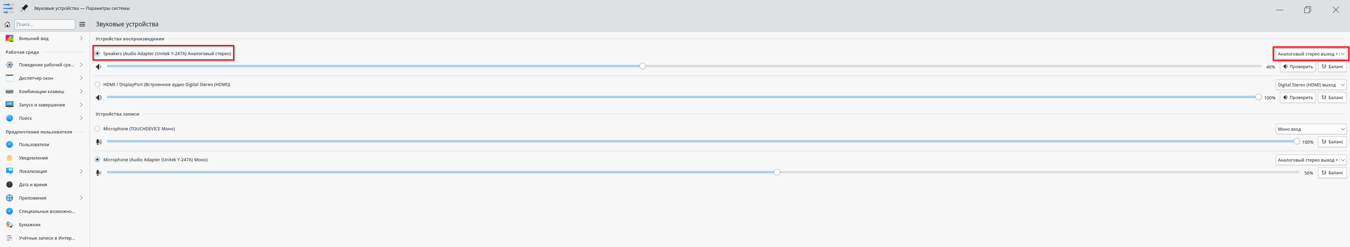The image size is (1350, 247).
Task: Open the Speakers profile dropdown
Action: point(1310,54)
